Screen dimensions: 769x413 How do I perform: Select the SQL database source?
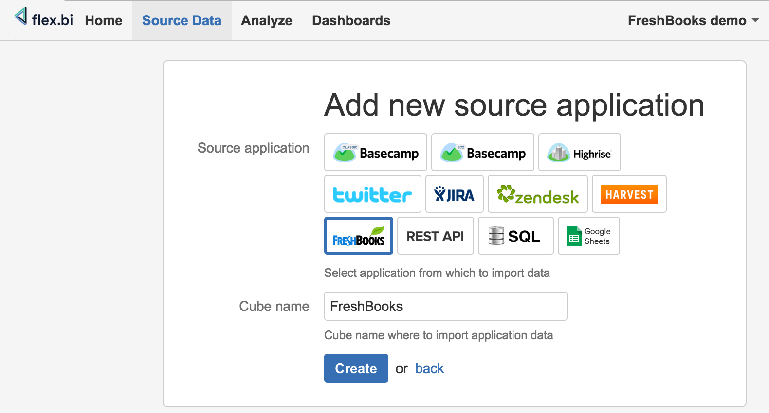click(x=515, y=236)
